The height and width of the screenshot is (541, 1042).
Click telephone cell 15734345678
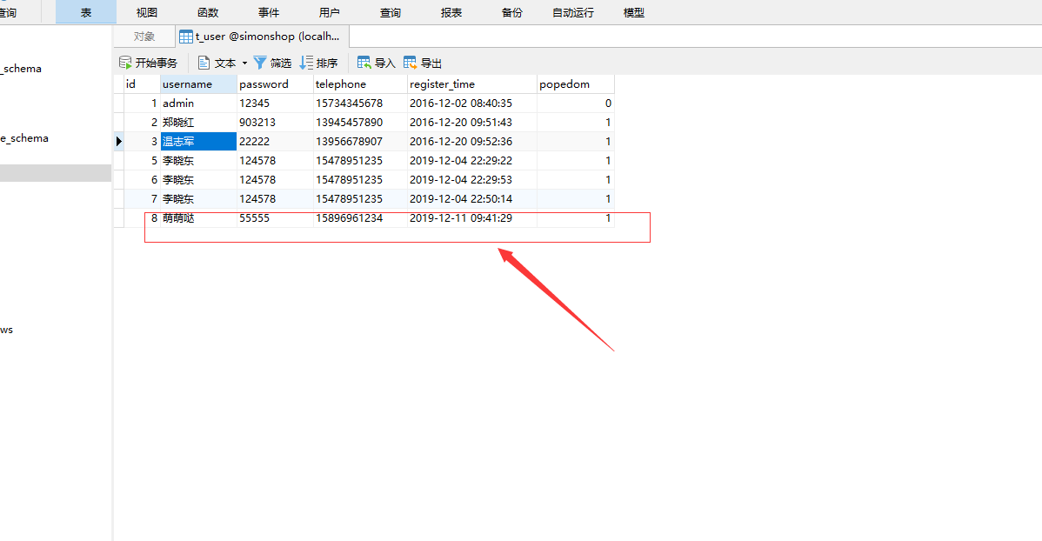(x=359, y=103)
